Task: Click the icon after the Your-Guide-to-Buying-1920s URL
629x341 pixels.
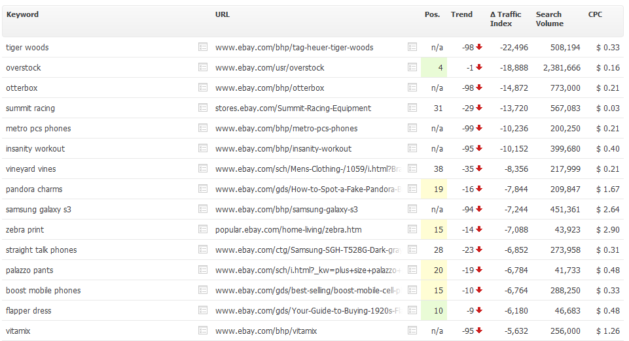Action: [412, 310]
